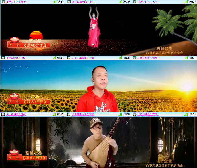
Task: Open 【片花护麦】雪舞 link above the palm trees
Action: [x=148, y=2]
